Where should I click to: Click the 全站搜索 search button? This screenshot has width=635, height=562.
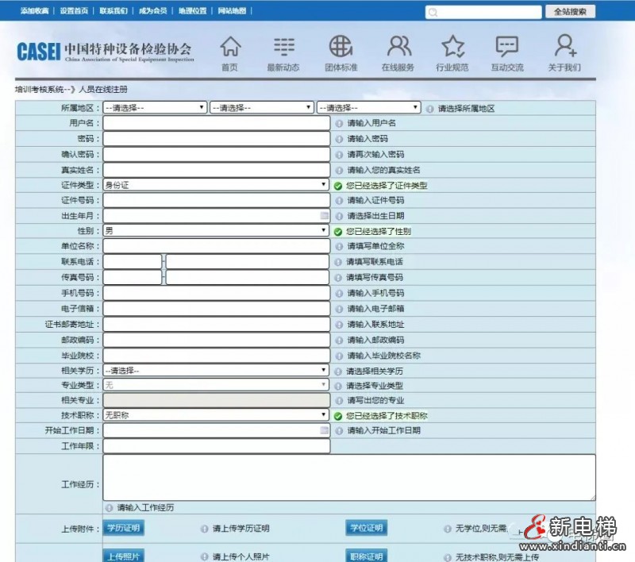tap(572, 11)
